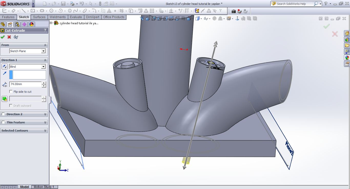
Task: Enable the Flip side to cut checkbox
Action: [11, 92]
